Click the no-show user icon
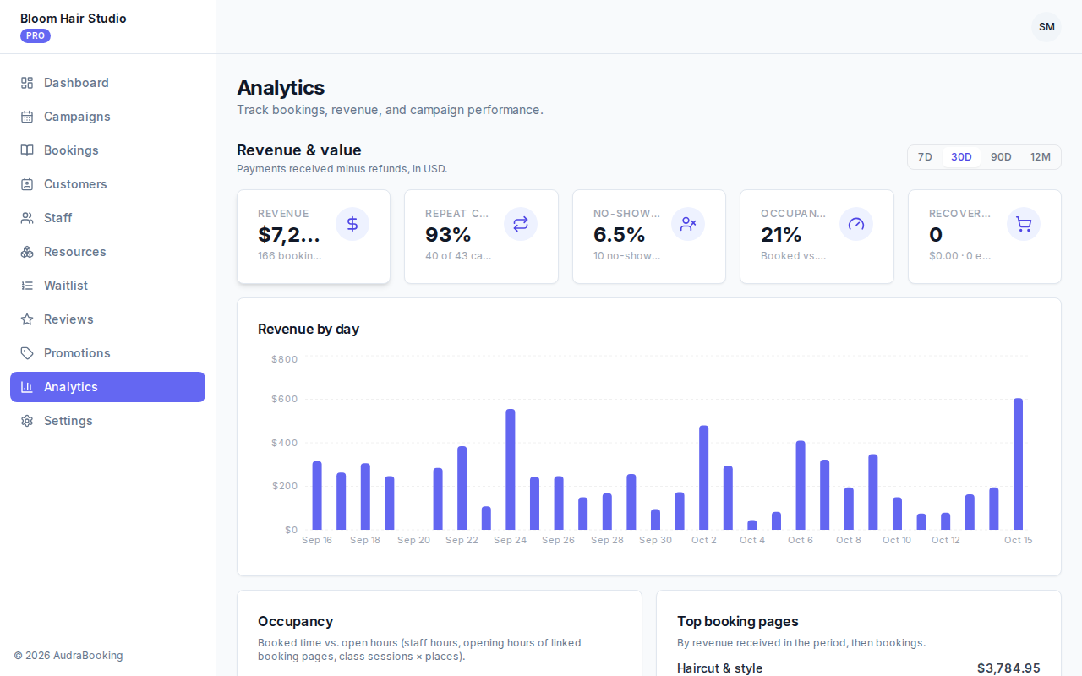1082x676 pixels. pos(688,224)
